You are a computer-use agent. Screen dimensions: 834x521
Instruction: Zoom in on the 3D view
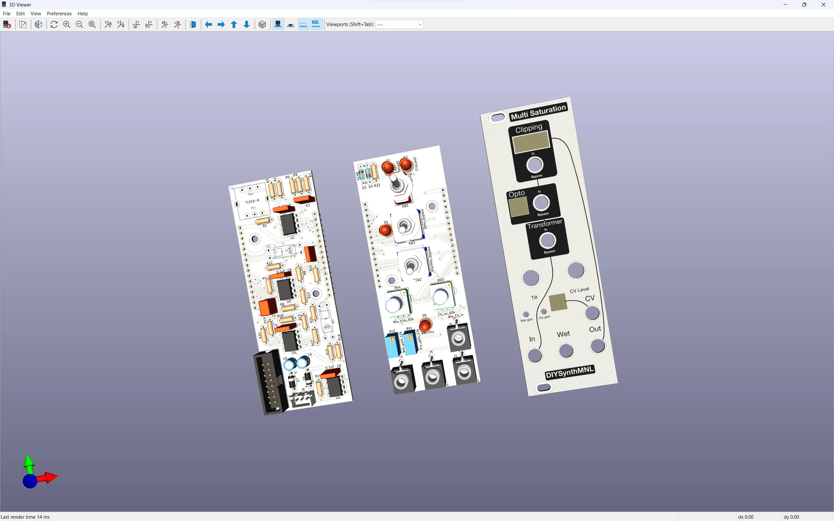pos(67,24)
